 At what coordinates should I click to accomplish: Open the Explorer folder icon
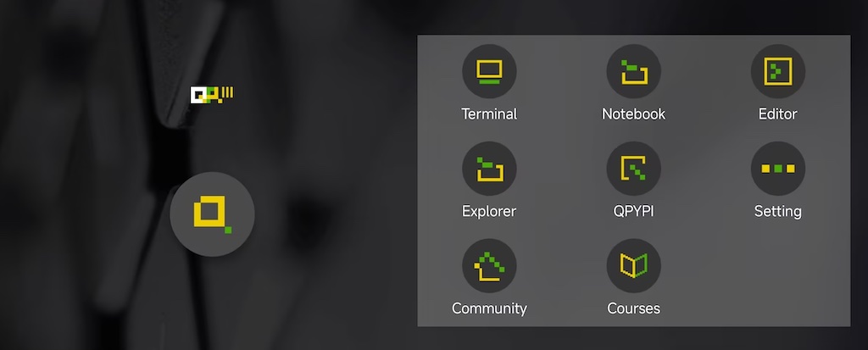click(489, 169)
